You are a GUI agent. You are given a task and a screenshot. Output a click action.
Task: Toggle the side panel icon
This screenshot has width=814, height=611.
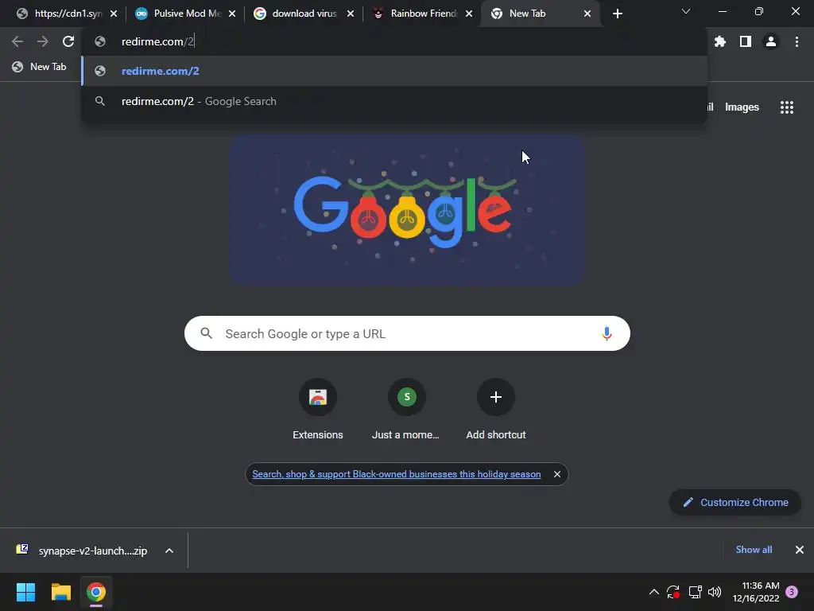click(746, 41)
